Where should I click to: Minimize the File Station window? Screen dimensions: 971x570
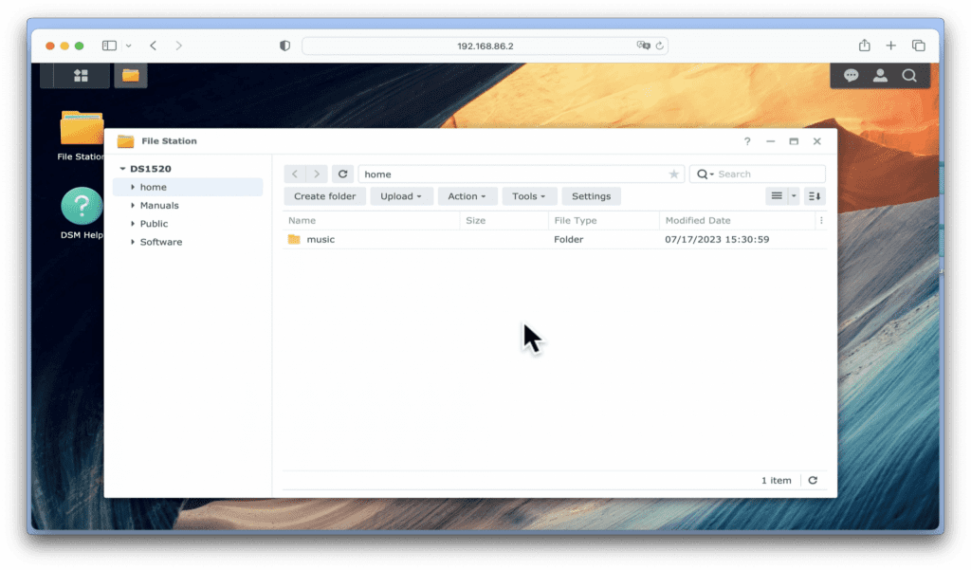(x=770, y=141)
